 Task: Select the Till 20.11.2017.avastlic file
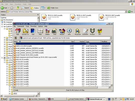pyautogui.click(x=80, y=17)
